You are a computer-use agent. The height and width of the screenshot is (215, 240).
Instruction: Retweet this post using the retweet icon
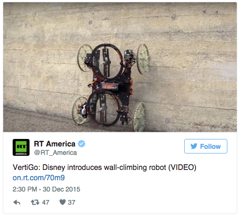[35, 202]
